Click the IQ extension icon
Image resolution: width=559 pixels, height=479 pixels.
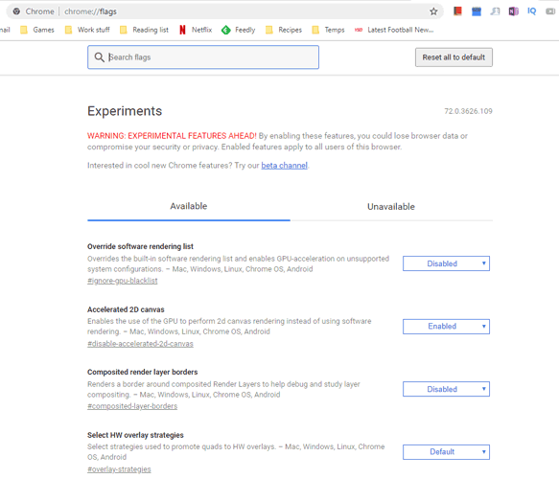pos(531,11)
